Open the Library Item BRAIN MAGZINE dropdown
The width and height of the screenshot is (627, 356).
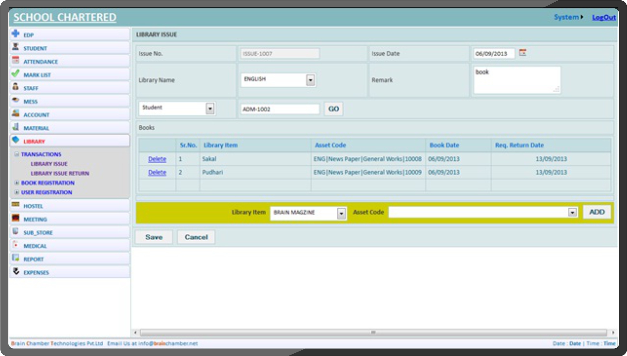point(341,213)
